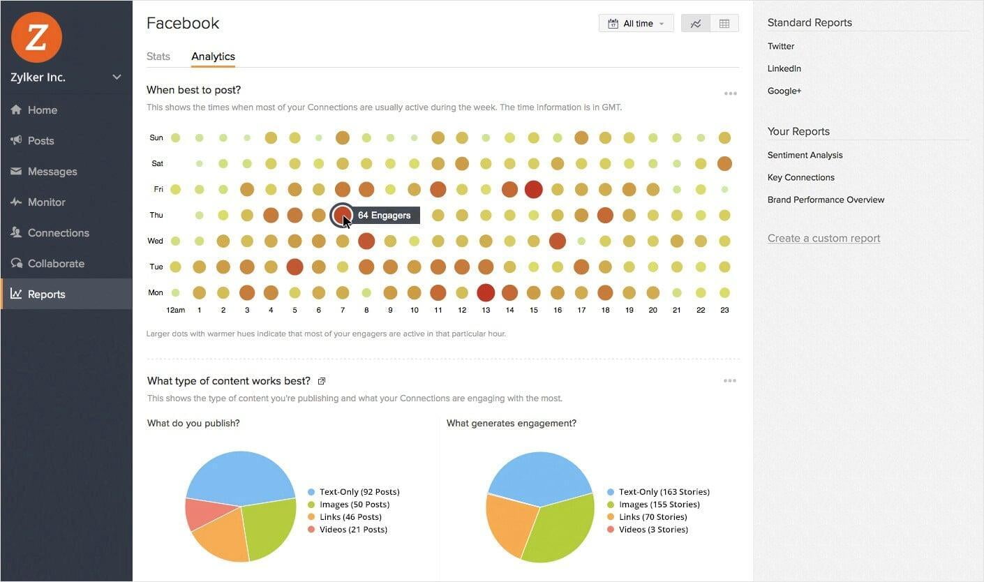984x582 pixels.
Task: Open options menu for content type section
Action: pyautogui.click(x=730, y=380)
